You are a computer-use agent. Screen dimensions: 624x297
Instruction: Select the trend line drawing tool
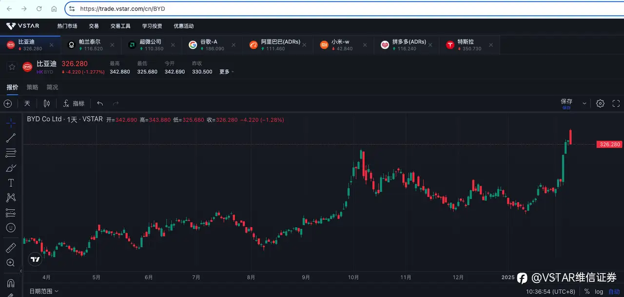coord(11,138)
